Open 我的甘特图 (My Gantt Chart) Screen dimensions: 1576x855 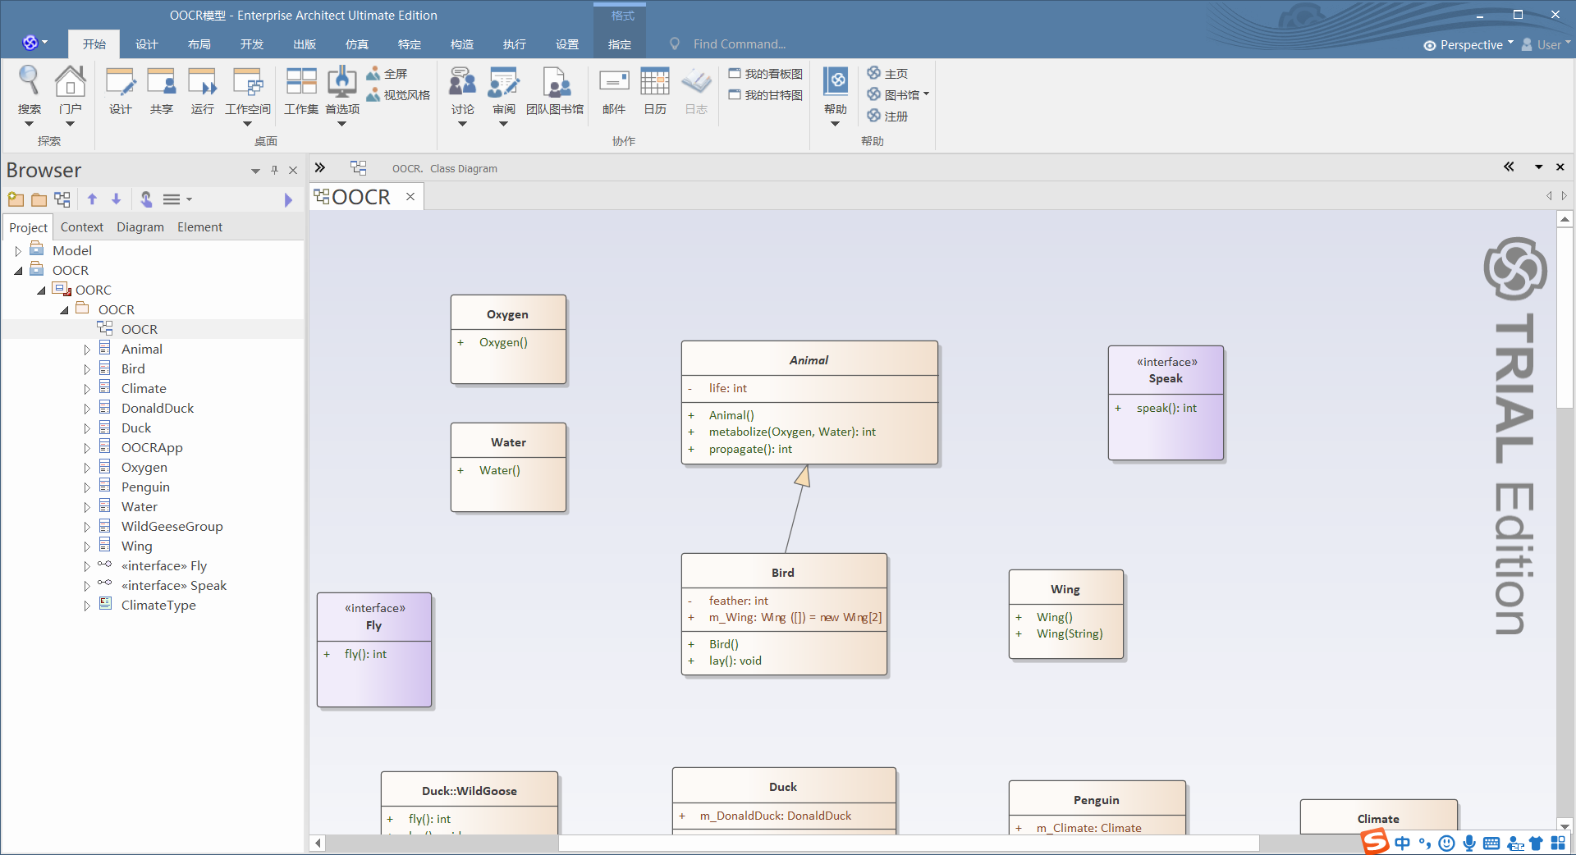coord(764,94)
